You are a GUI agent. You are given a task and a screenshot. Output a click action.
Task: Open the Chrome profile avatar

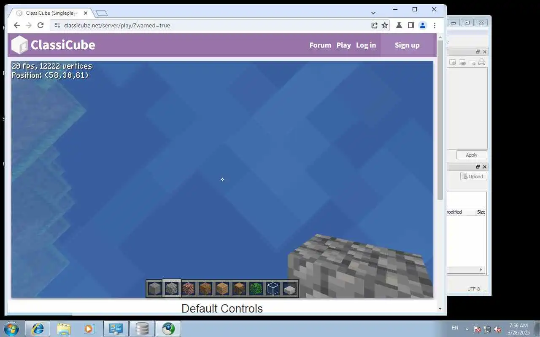tap(422, 25)
